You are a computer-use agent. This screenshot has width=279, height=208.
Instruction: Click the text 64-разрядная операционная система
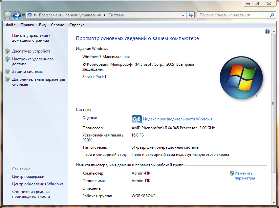[x=165, y=147]
